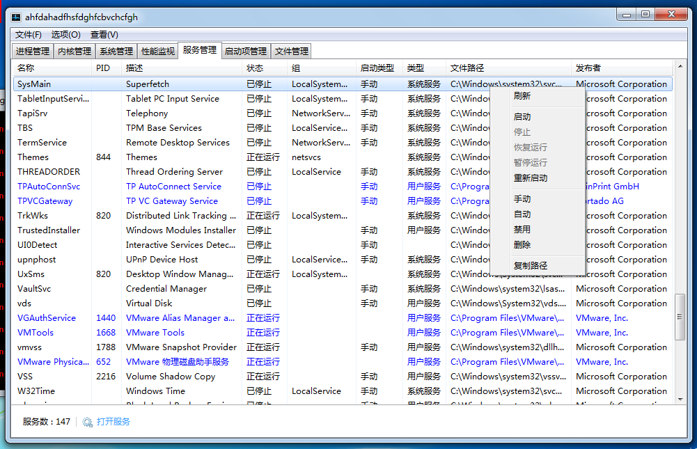Sort by the 描述 column header

tap(182, 68)
